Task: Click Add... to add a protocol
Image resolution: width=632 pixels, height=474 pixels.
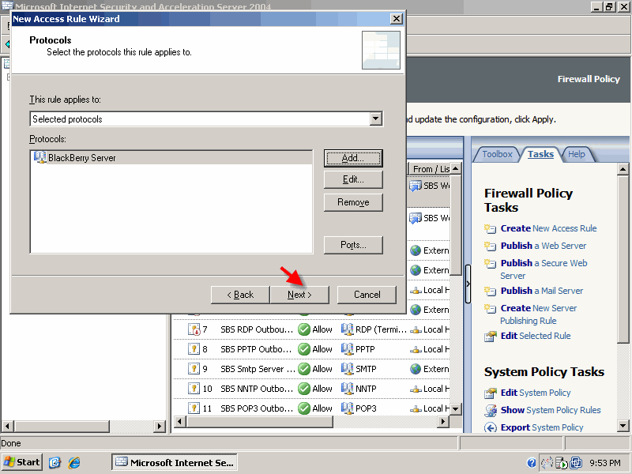Action: (x=353, y=158)
